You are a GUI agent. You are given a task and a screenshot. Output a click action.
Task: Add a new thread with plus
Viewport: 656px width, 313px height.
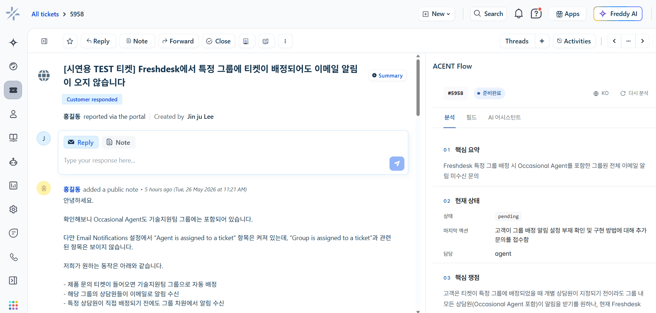tap(542, 41)
